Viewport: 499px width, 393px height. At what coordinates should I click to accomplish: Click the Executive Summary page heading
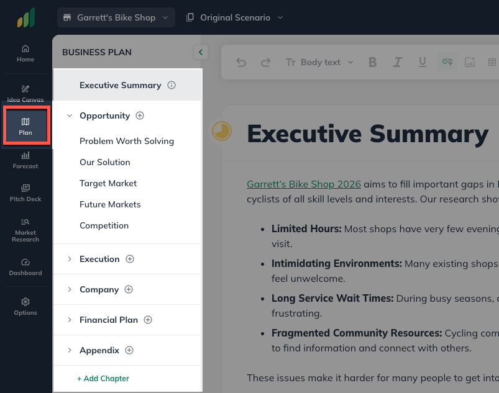367,134
